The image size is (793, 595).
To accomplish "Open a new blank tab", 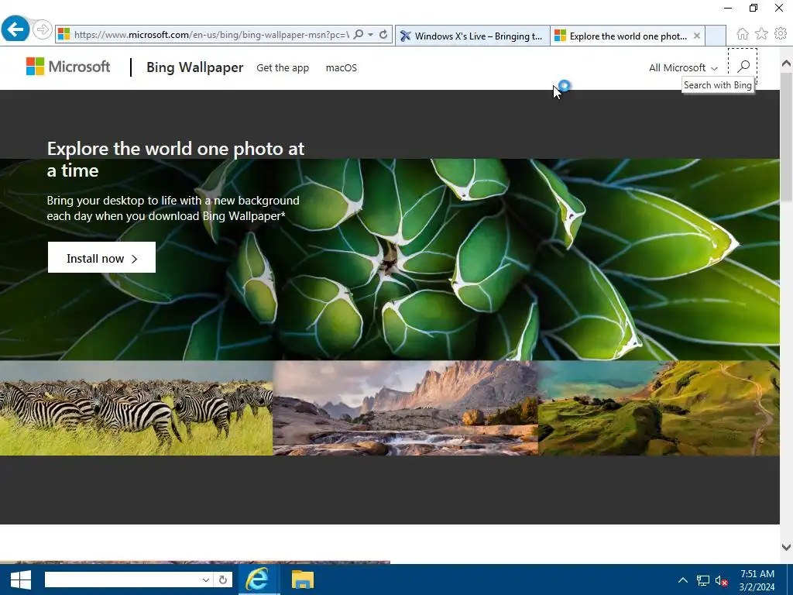I will 715,36.
